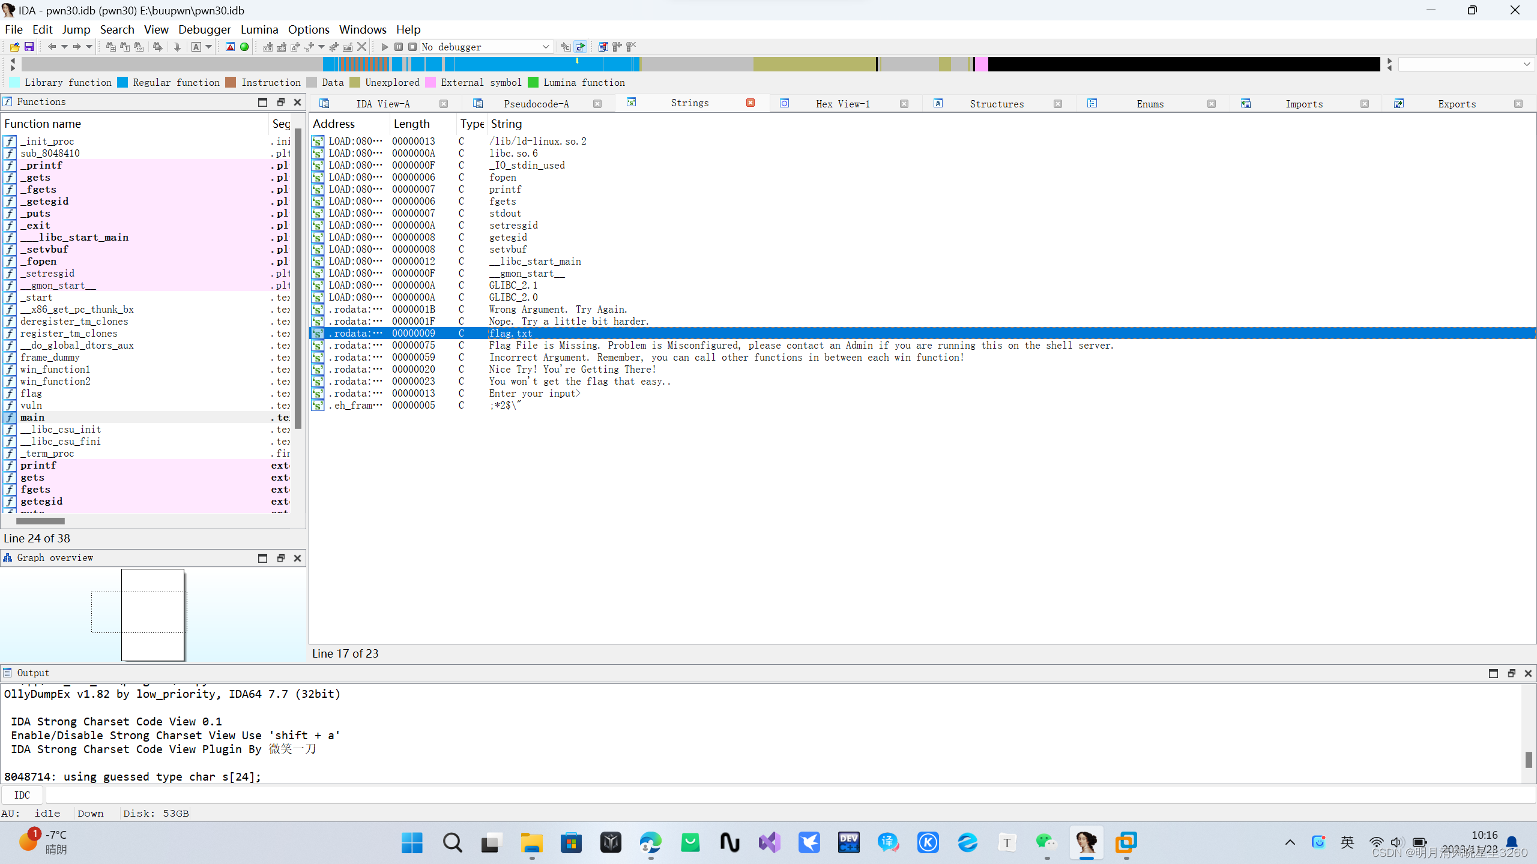Click the green circle toolbar icon
Image resolution: width=1537 pixels, height=864 pixels.
pos(244,47)
